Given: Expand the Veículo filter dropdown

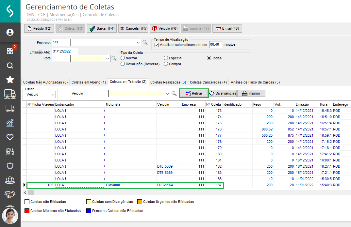Looking at the screenshot, I should (167, 94).
